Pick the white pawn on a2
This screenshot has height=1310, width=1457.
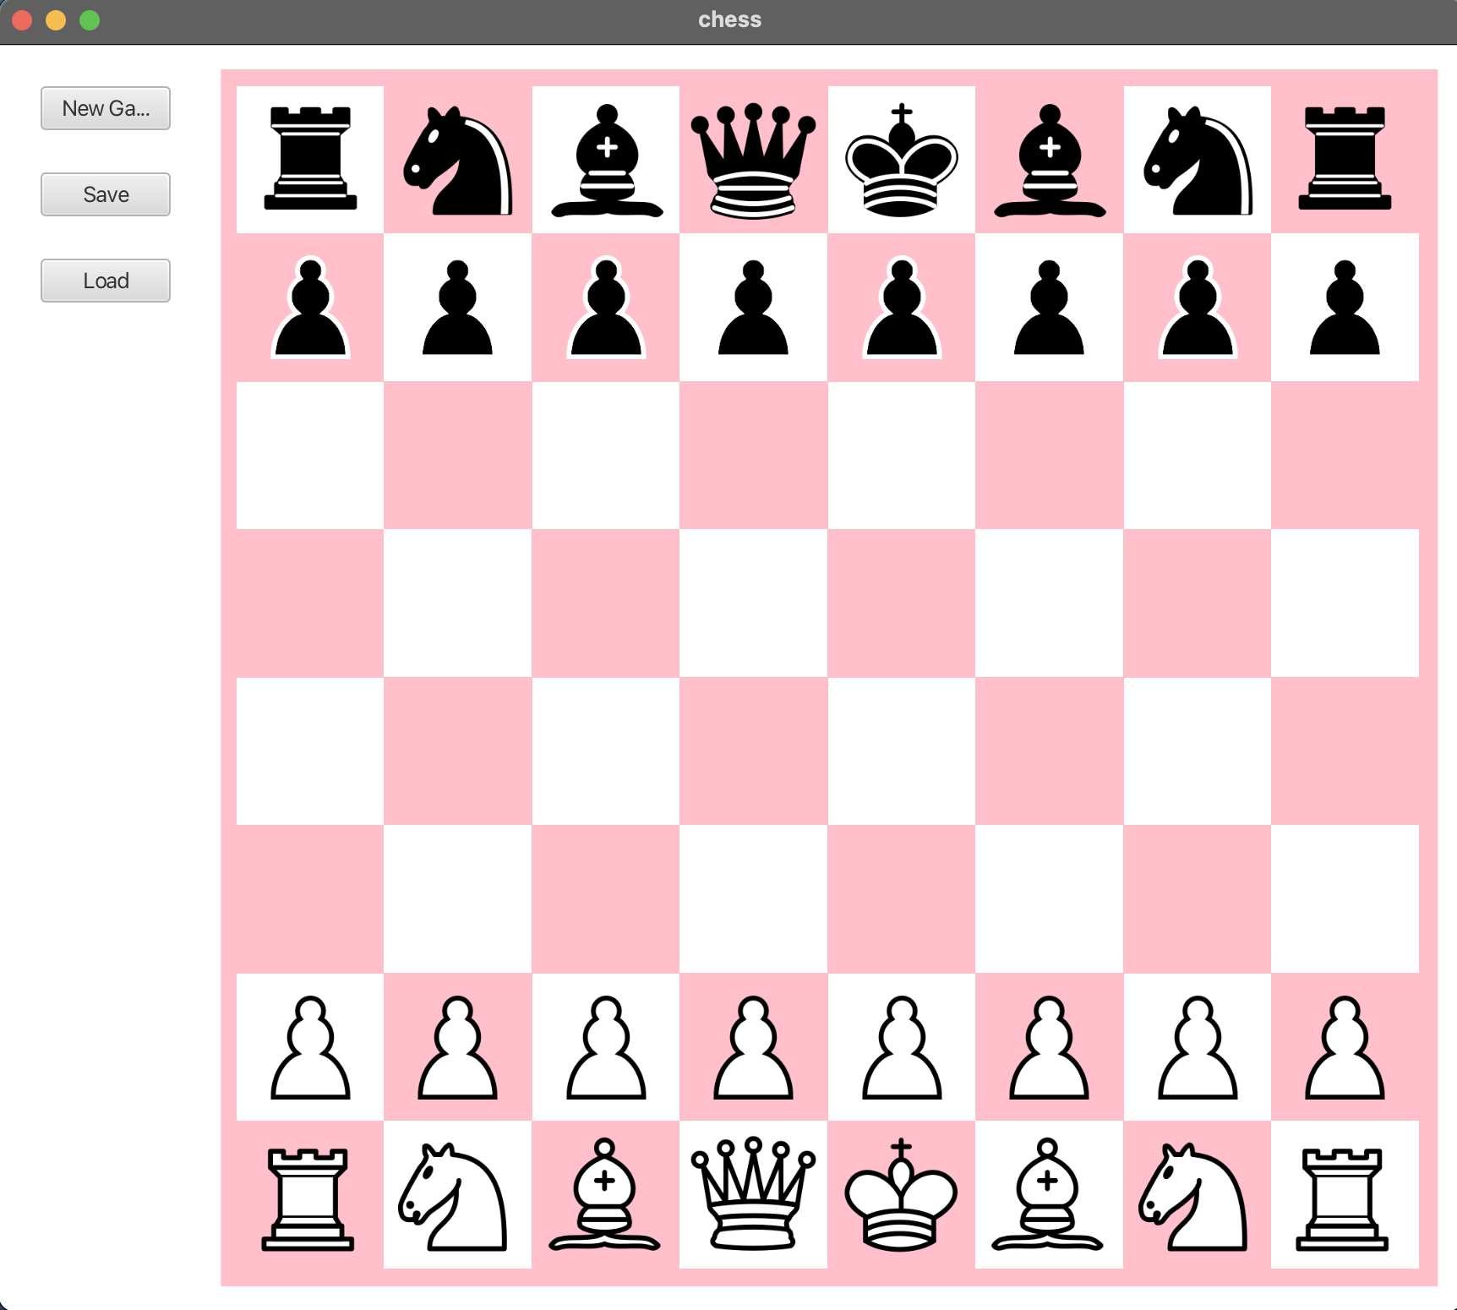pyautogui.click(x=310, y=1047)
